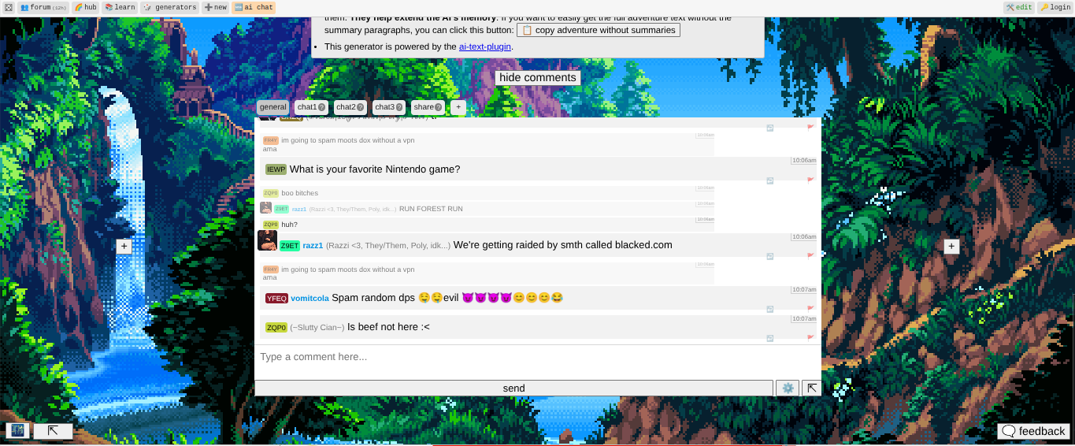Click the IEWP user tag
Viewport: 1075px width, 446px height.
pos(276,169)
